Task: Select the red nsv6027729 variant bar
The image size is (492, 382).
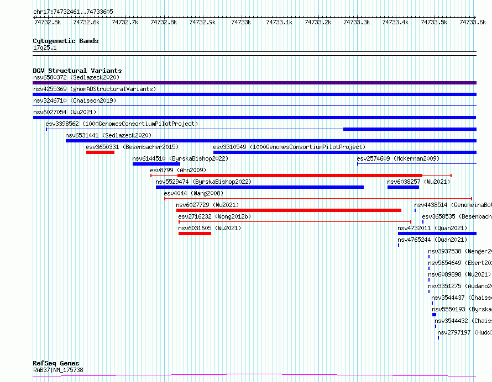Action: [x=289, y=210]
